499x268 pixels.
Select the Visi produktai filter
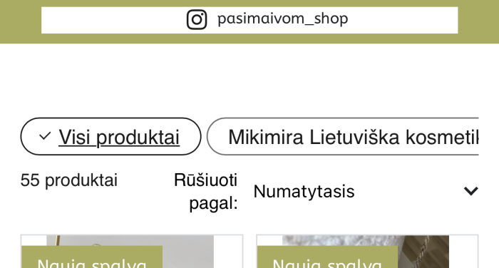click(110, 137)
